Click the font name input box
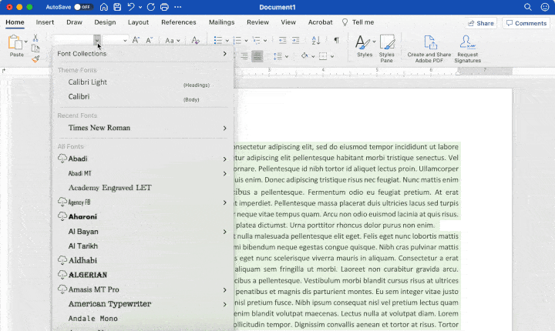The image size is (555, 331). pos(73,41)
